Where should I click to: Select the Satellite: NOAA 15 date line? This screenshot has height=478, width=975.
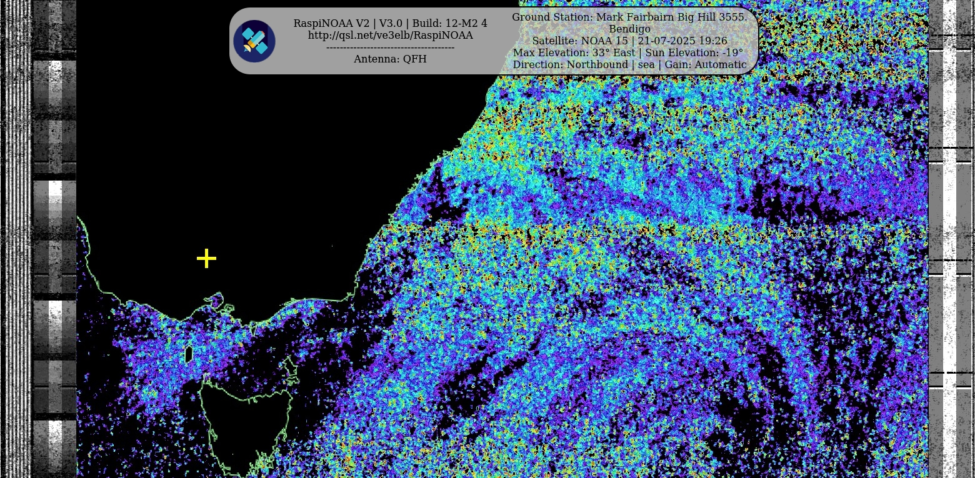629,41
